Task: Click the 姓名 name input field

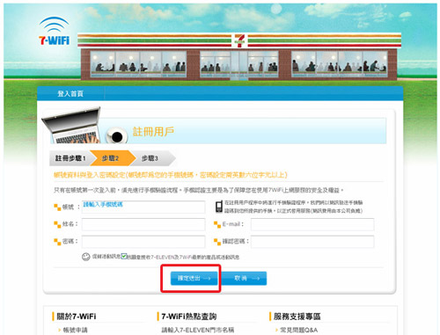Action: pos(143,224)
